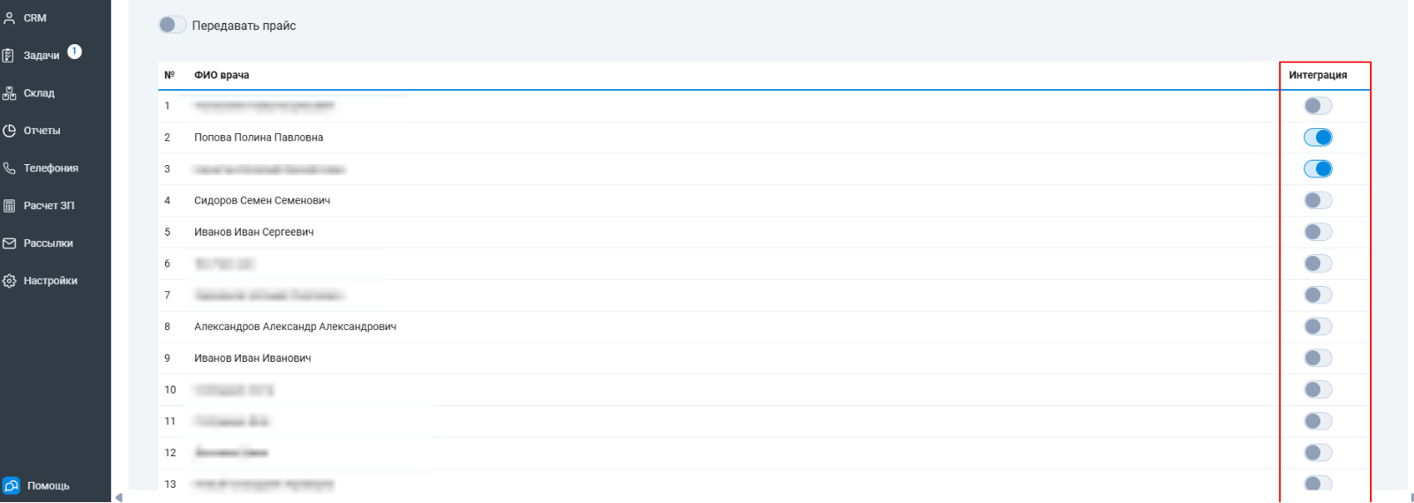1414x503 pixels.
Task: Click the CRM person icon
Action: (10, 18)
